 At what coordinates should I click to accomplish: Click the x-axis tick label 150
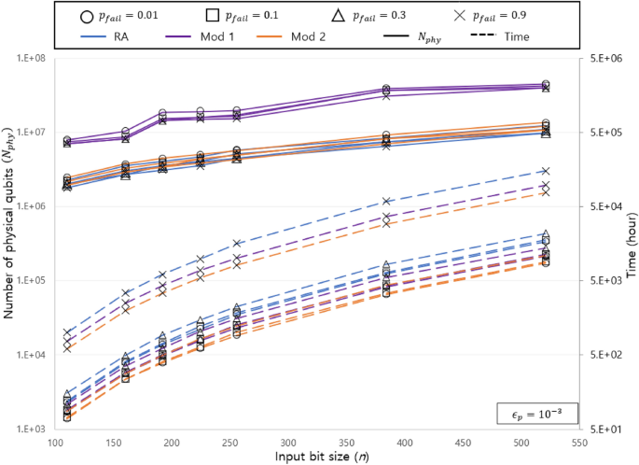point(113,444)
